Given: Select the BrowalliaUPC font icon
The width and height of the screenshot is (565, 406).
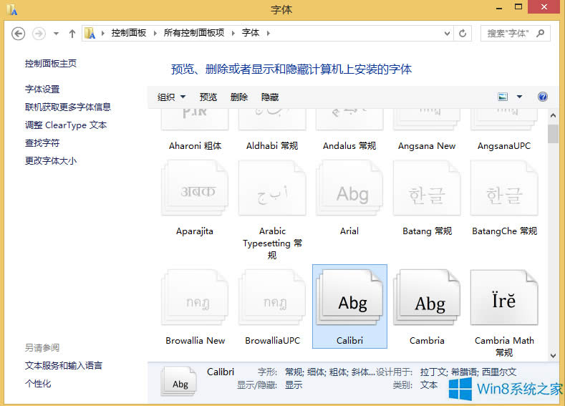Looking at the screenshot, I should (x=272, y=298).
